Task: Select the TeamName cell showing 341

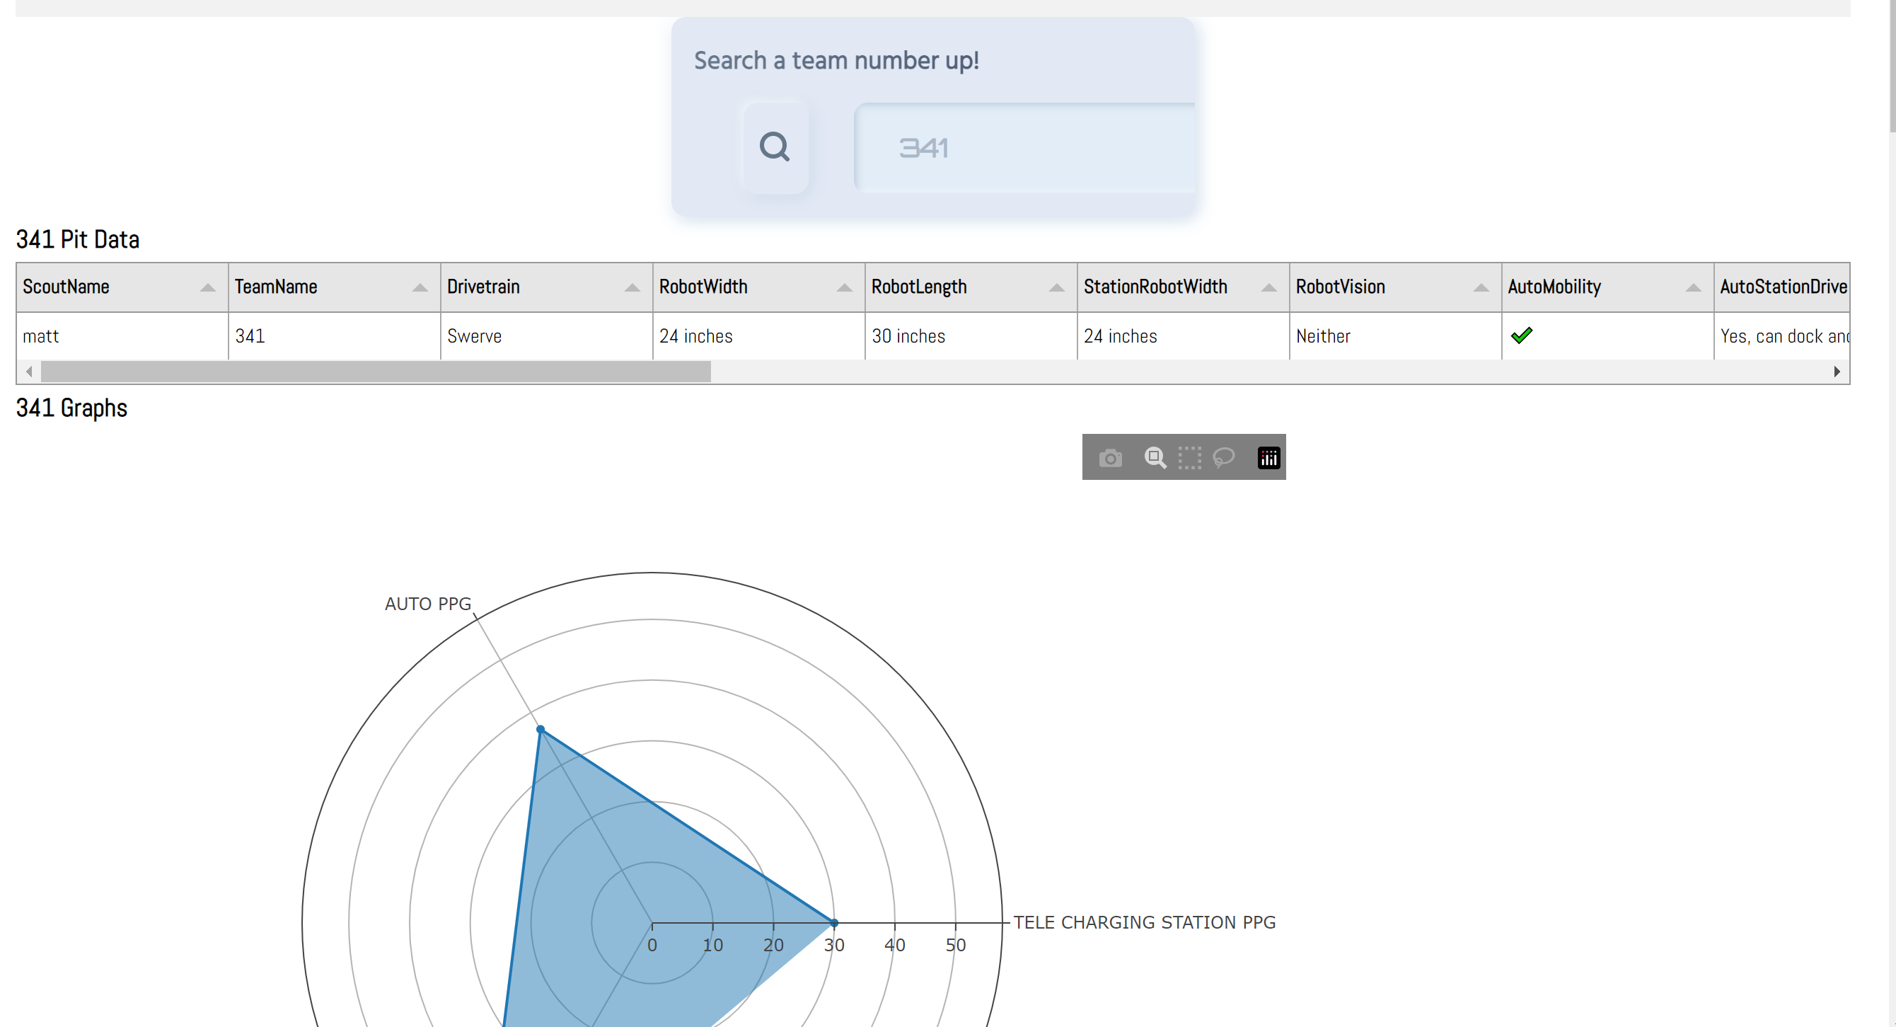Action: click(335, 336)
